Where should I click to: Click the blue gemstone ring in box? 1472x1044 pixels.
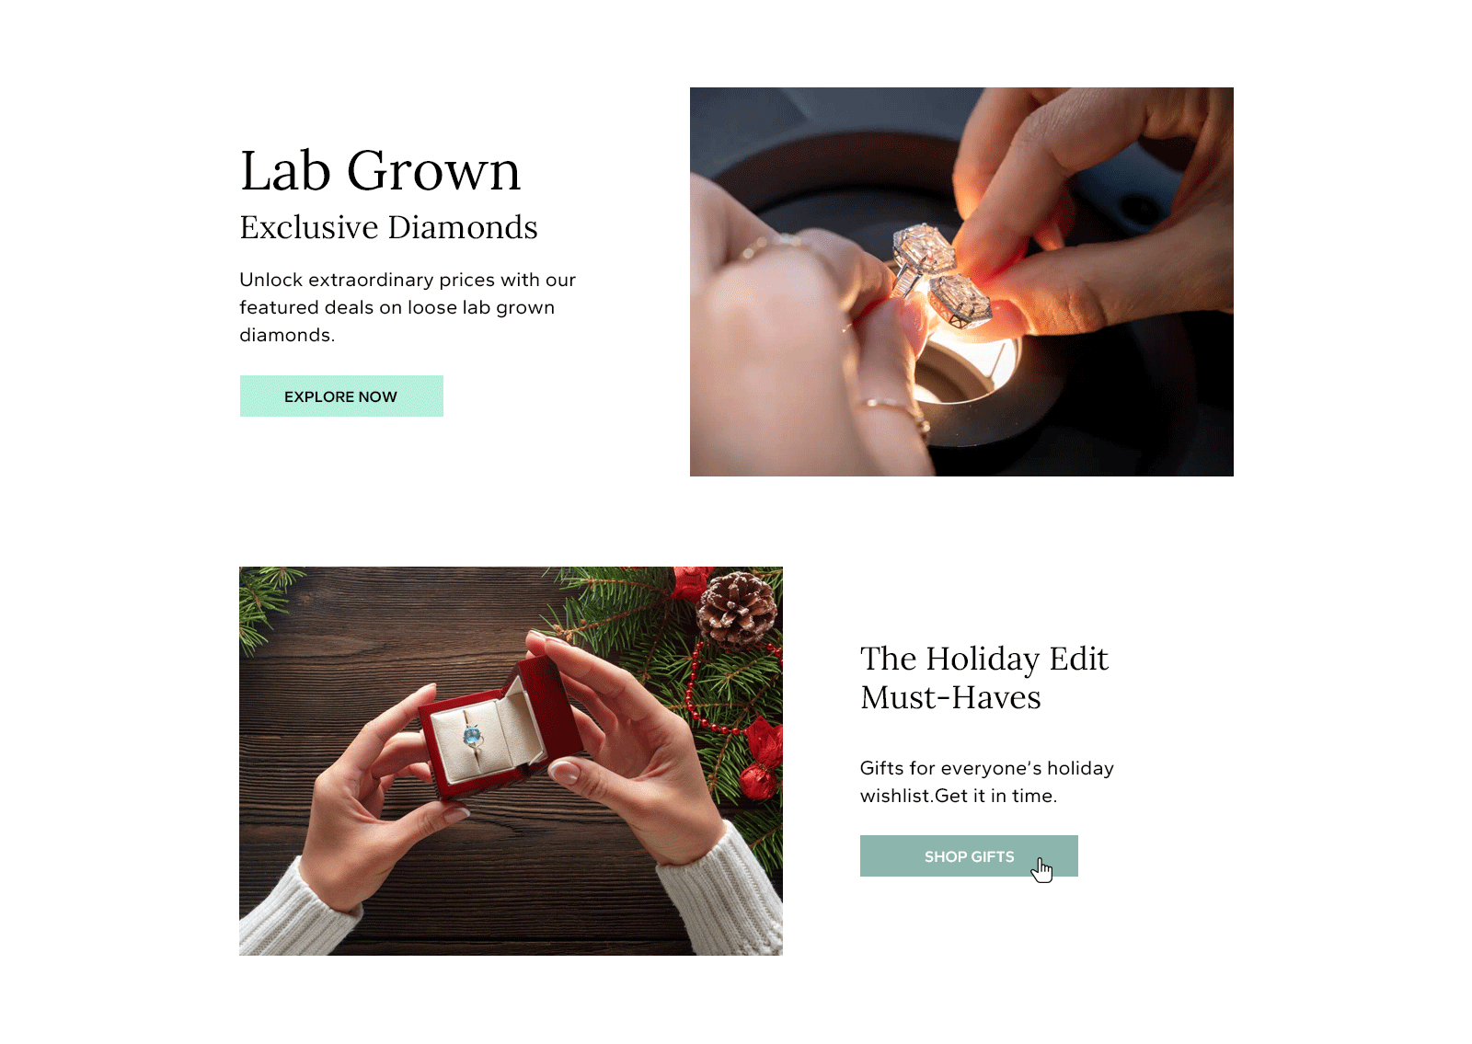(x=473, y=738)
